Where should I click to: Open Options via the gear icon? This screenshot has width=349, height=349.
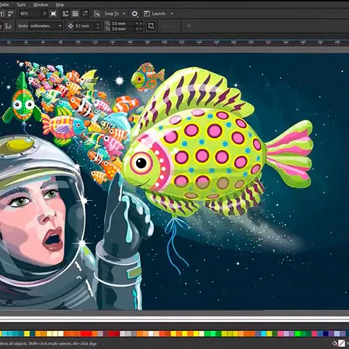(x=135, y=14)
